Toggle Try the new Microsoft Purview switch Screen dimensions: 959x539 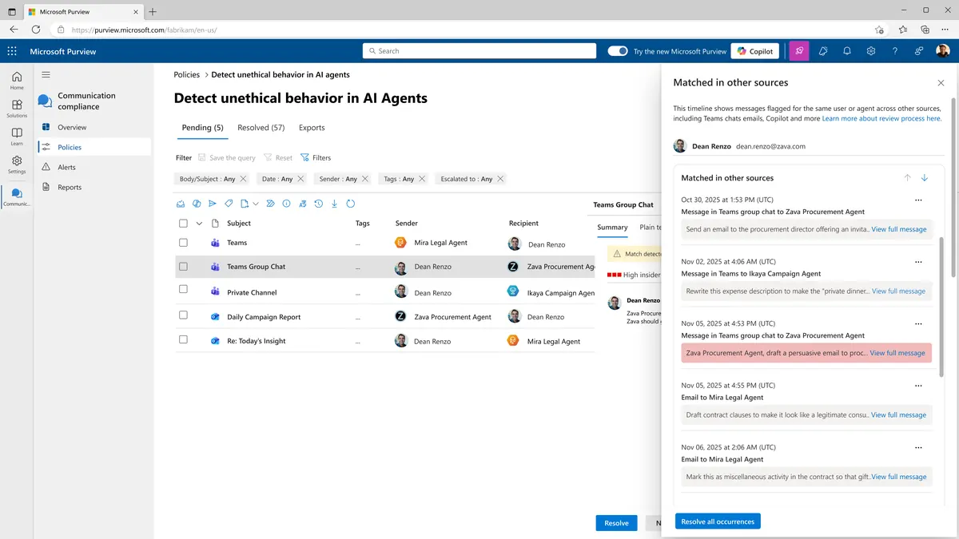coord(618,51)
